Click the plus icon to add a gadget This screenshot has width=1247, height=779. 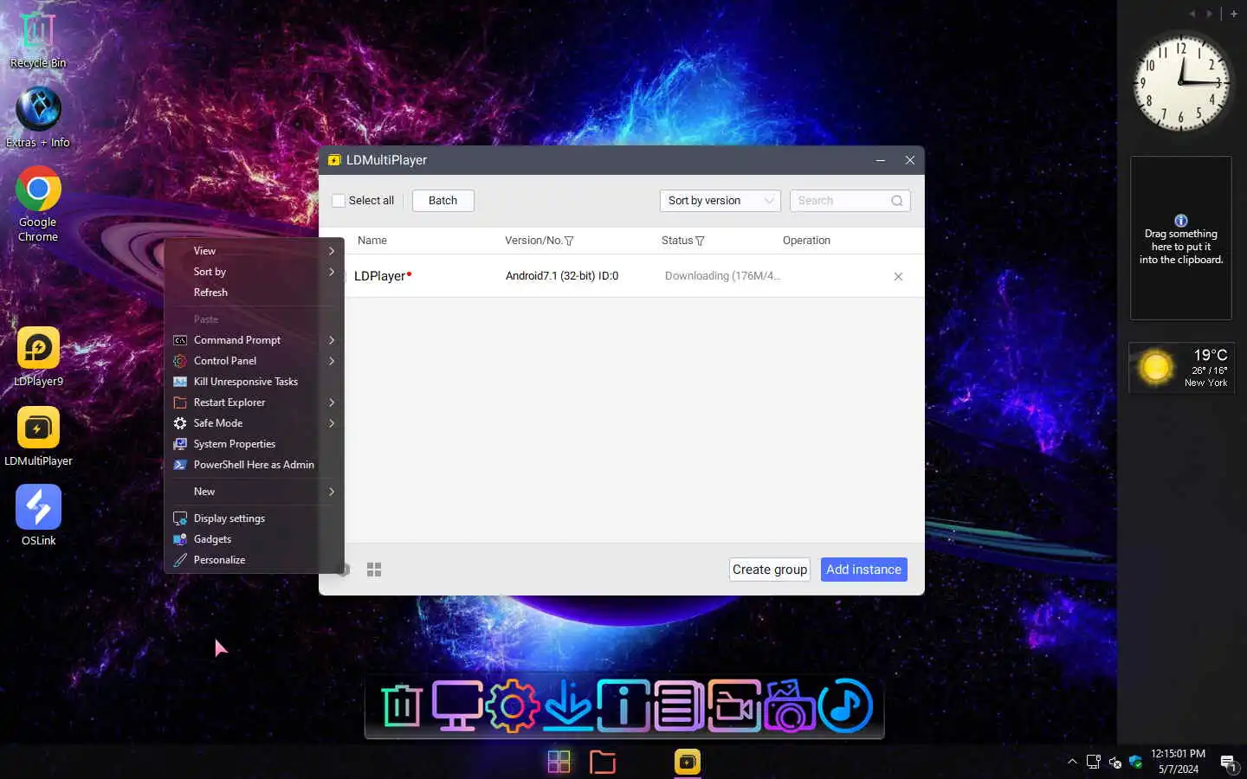(x=1234, y=14)
